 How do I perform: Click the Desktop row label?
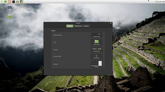pyautogui.click(x=56, y=64)
